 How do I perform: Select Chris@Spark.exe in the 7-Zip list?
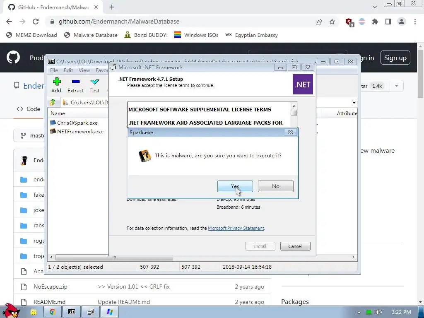[x=74, y=123]
